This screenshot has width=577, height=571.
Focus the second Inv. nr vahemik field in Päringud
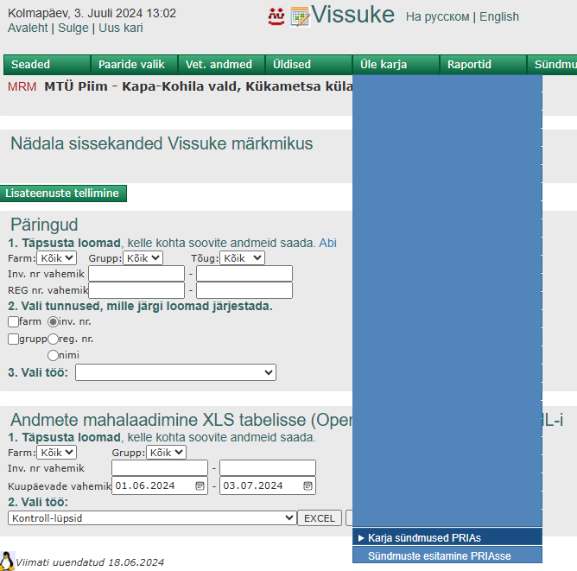(x=244, y=274)
